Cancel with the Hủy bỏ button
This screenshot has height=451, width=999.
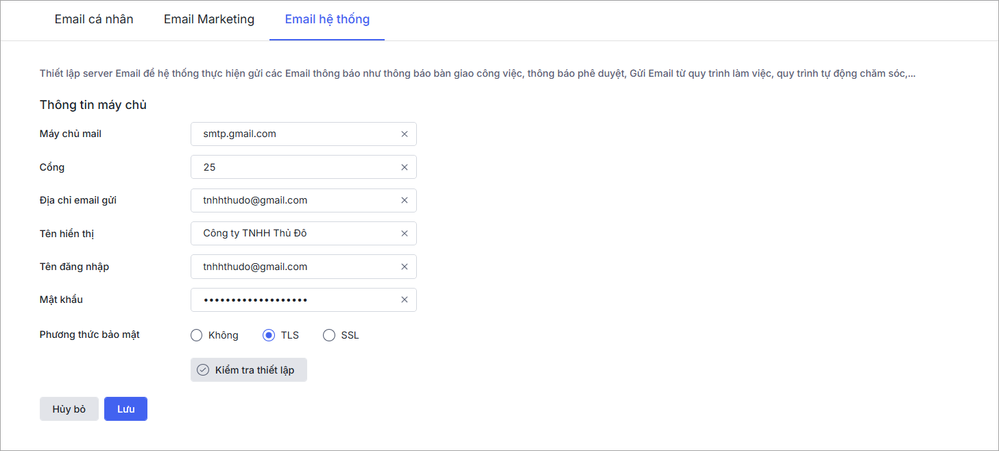[69, 409]
